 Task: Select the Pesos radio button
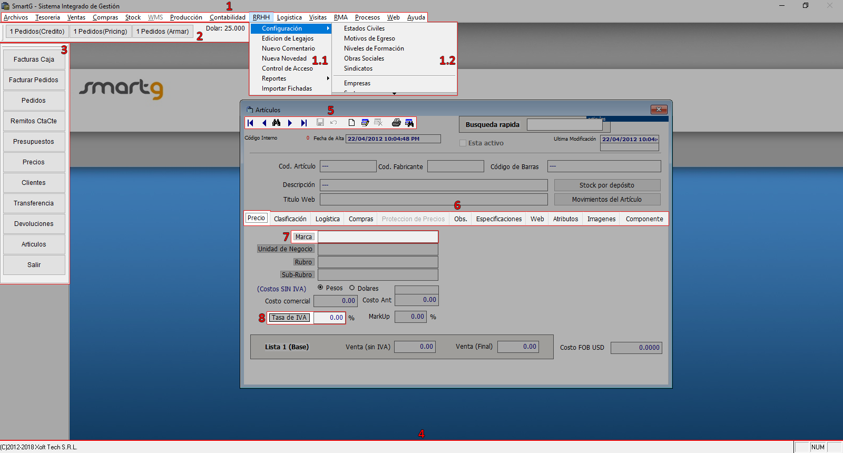point(320,288)
